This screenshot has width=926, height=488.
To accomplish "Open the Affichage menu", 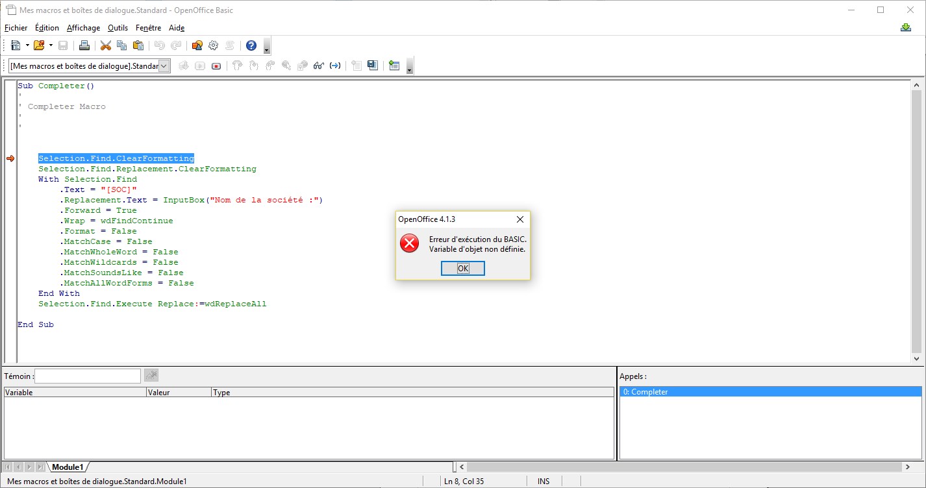I will [83, 28].
